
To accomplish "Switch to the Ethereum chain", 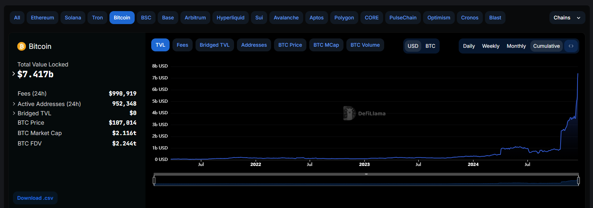I will click(42, 18).
